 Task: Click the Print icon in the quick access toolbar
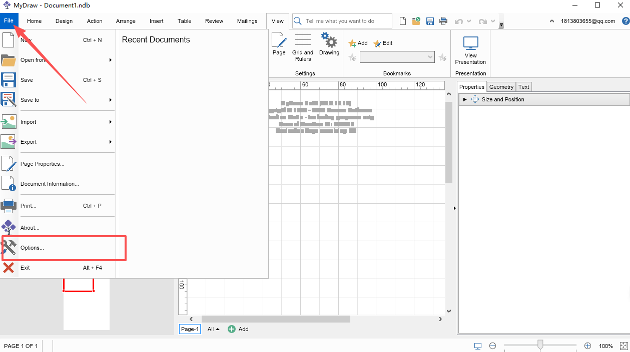click(443, 21)
